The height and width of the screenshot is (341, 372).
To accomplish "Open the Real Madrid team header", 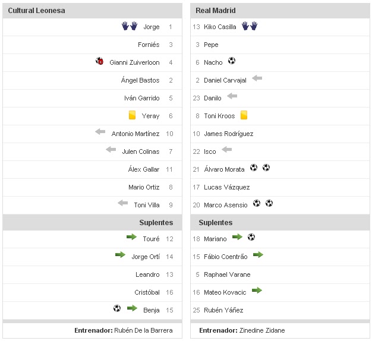I will [x=217, y=11].
